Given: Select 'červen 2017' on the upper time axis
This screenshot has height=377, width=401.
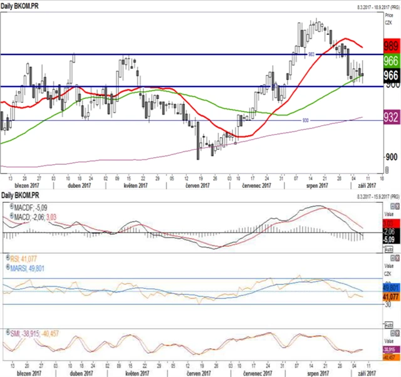Looking at the screenshot, I should coord(198,185).
